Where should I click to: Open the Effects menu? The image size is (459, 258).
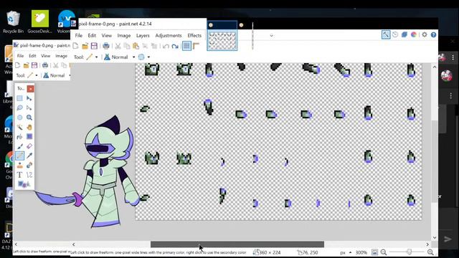(x=194, y=35)
